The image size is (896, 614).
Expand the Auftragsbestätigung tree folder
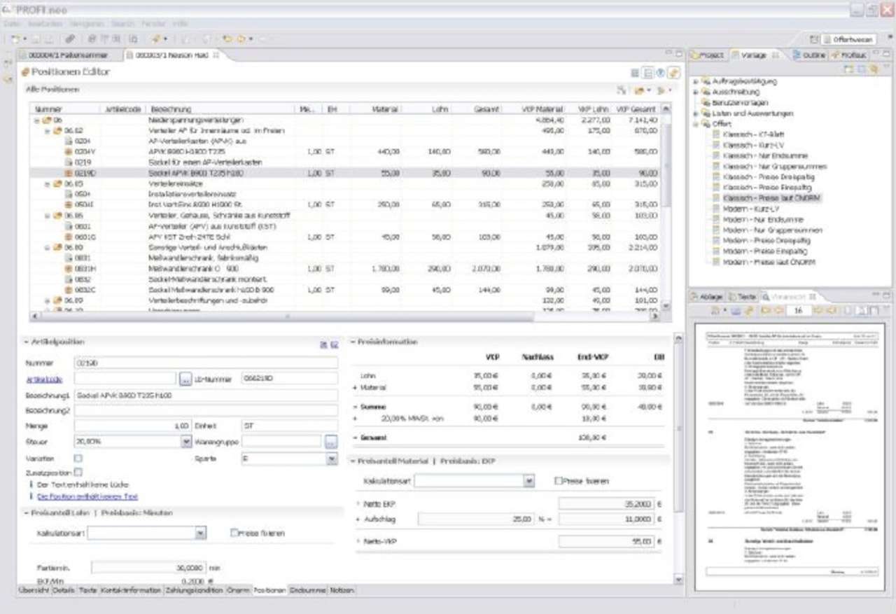tap(696, 82)
